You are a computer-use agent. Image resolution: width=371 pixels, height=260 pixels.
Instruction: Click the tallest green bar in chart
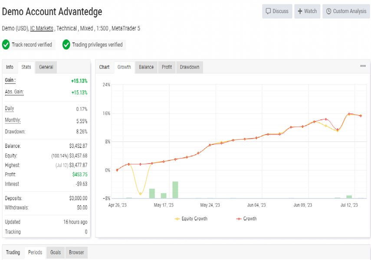[175, 190]
